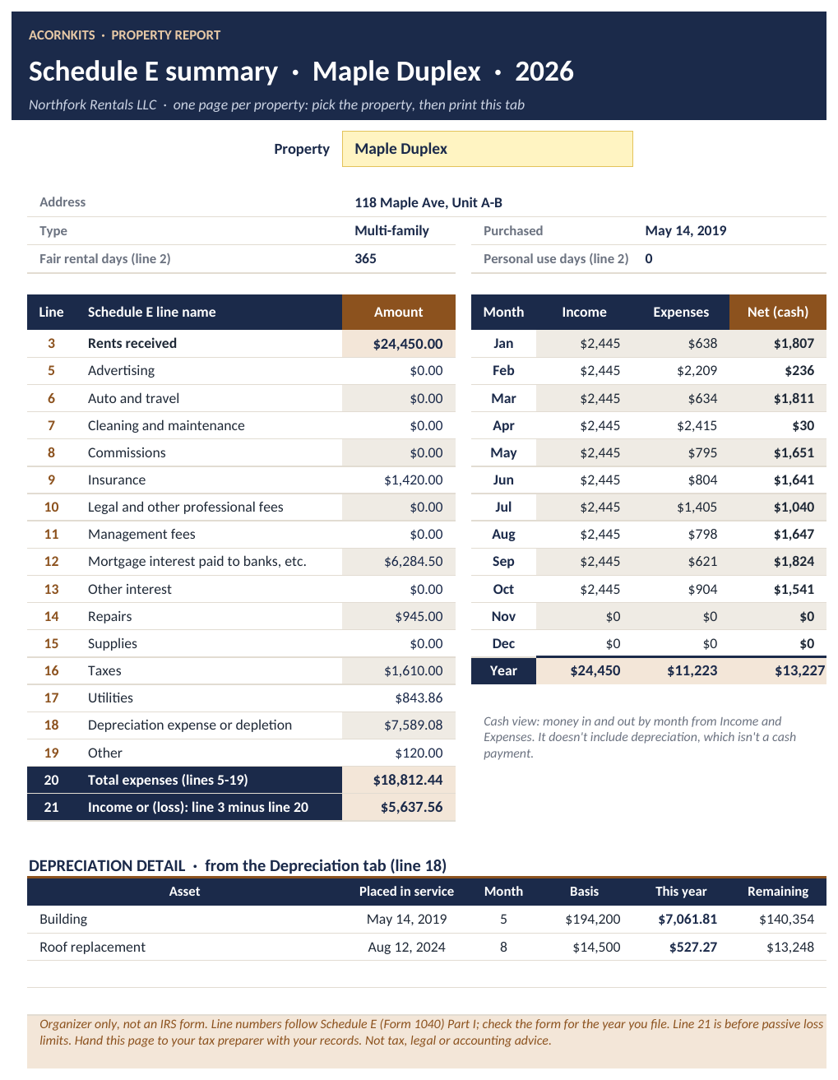Image resolution: width=838 pixels, height=1080 pixels.
Task: Open the Maple Duplex property selector
Action: (487, 149)
